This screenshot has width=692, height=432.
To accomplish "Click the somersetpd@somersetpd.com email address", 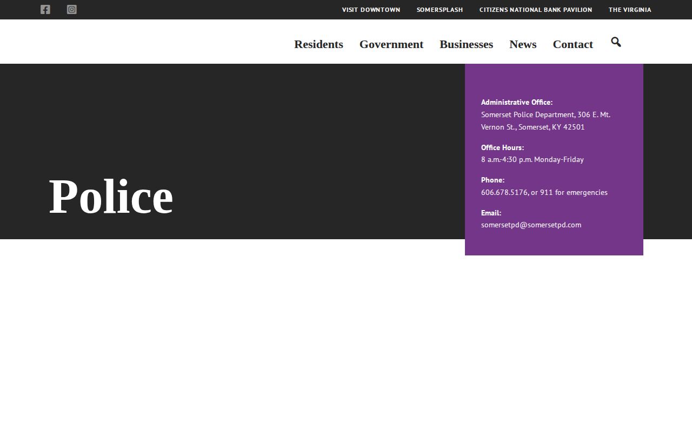I will pyautogui.click(x=531, y=225).
